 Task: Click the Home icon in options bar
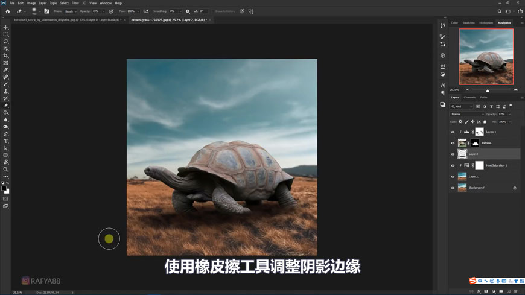tap(8, 11)
